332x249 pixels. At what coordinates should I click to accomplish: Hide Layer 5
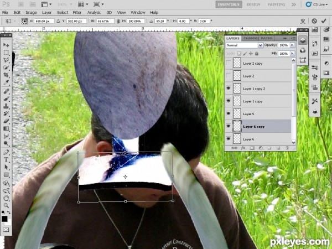[229, 113]
